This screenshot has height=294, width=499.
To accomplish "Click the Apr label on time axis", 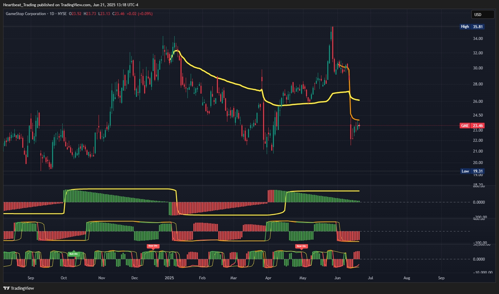I will pyautogui.click(x=268, y=278).
